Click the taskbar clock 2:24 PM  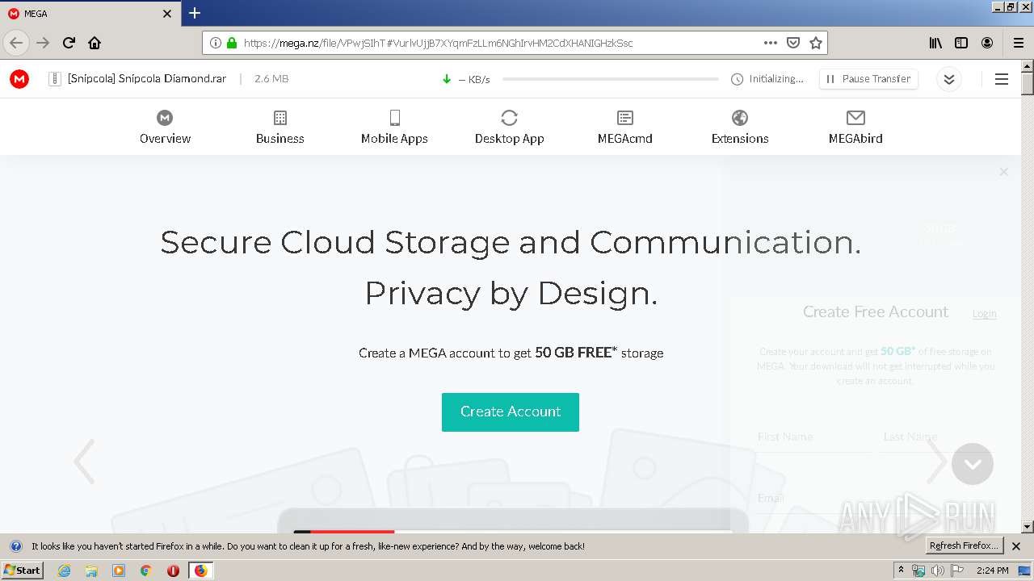click(992, 571)
